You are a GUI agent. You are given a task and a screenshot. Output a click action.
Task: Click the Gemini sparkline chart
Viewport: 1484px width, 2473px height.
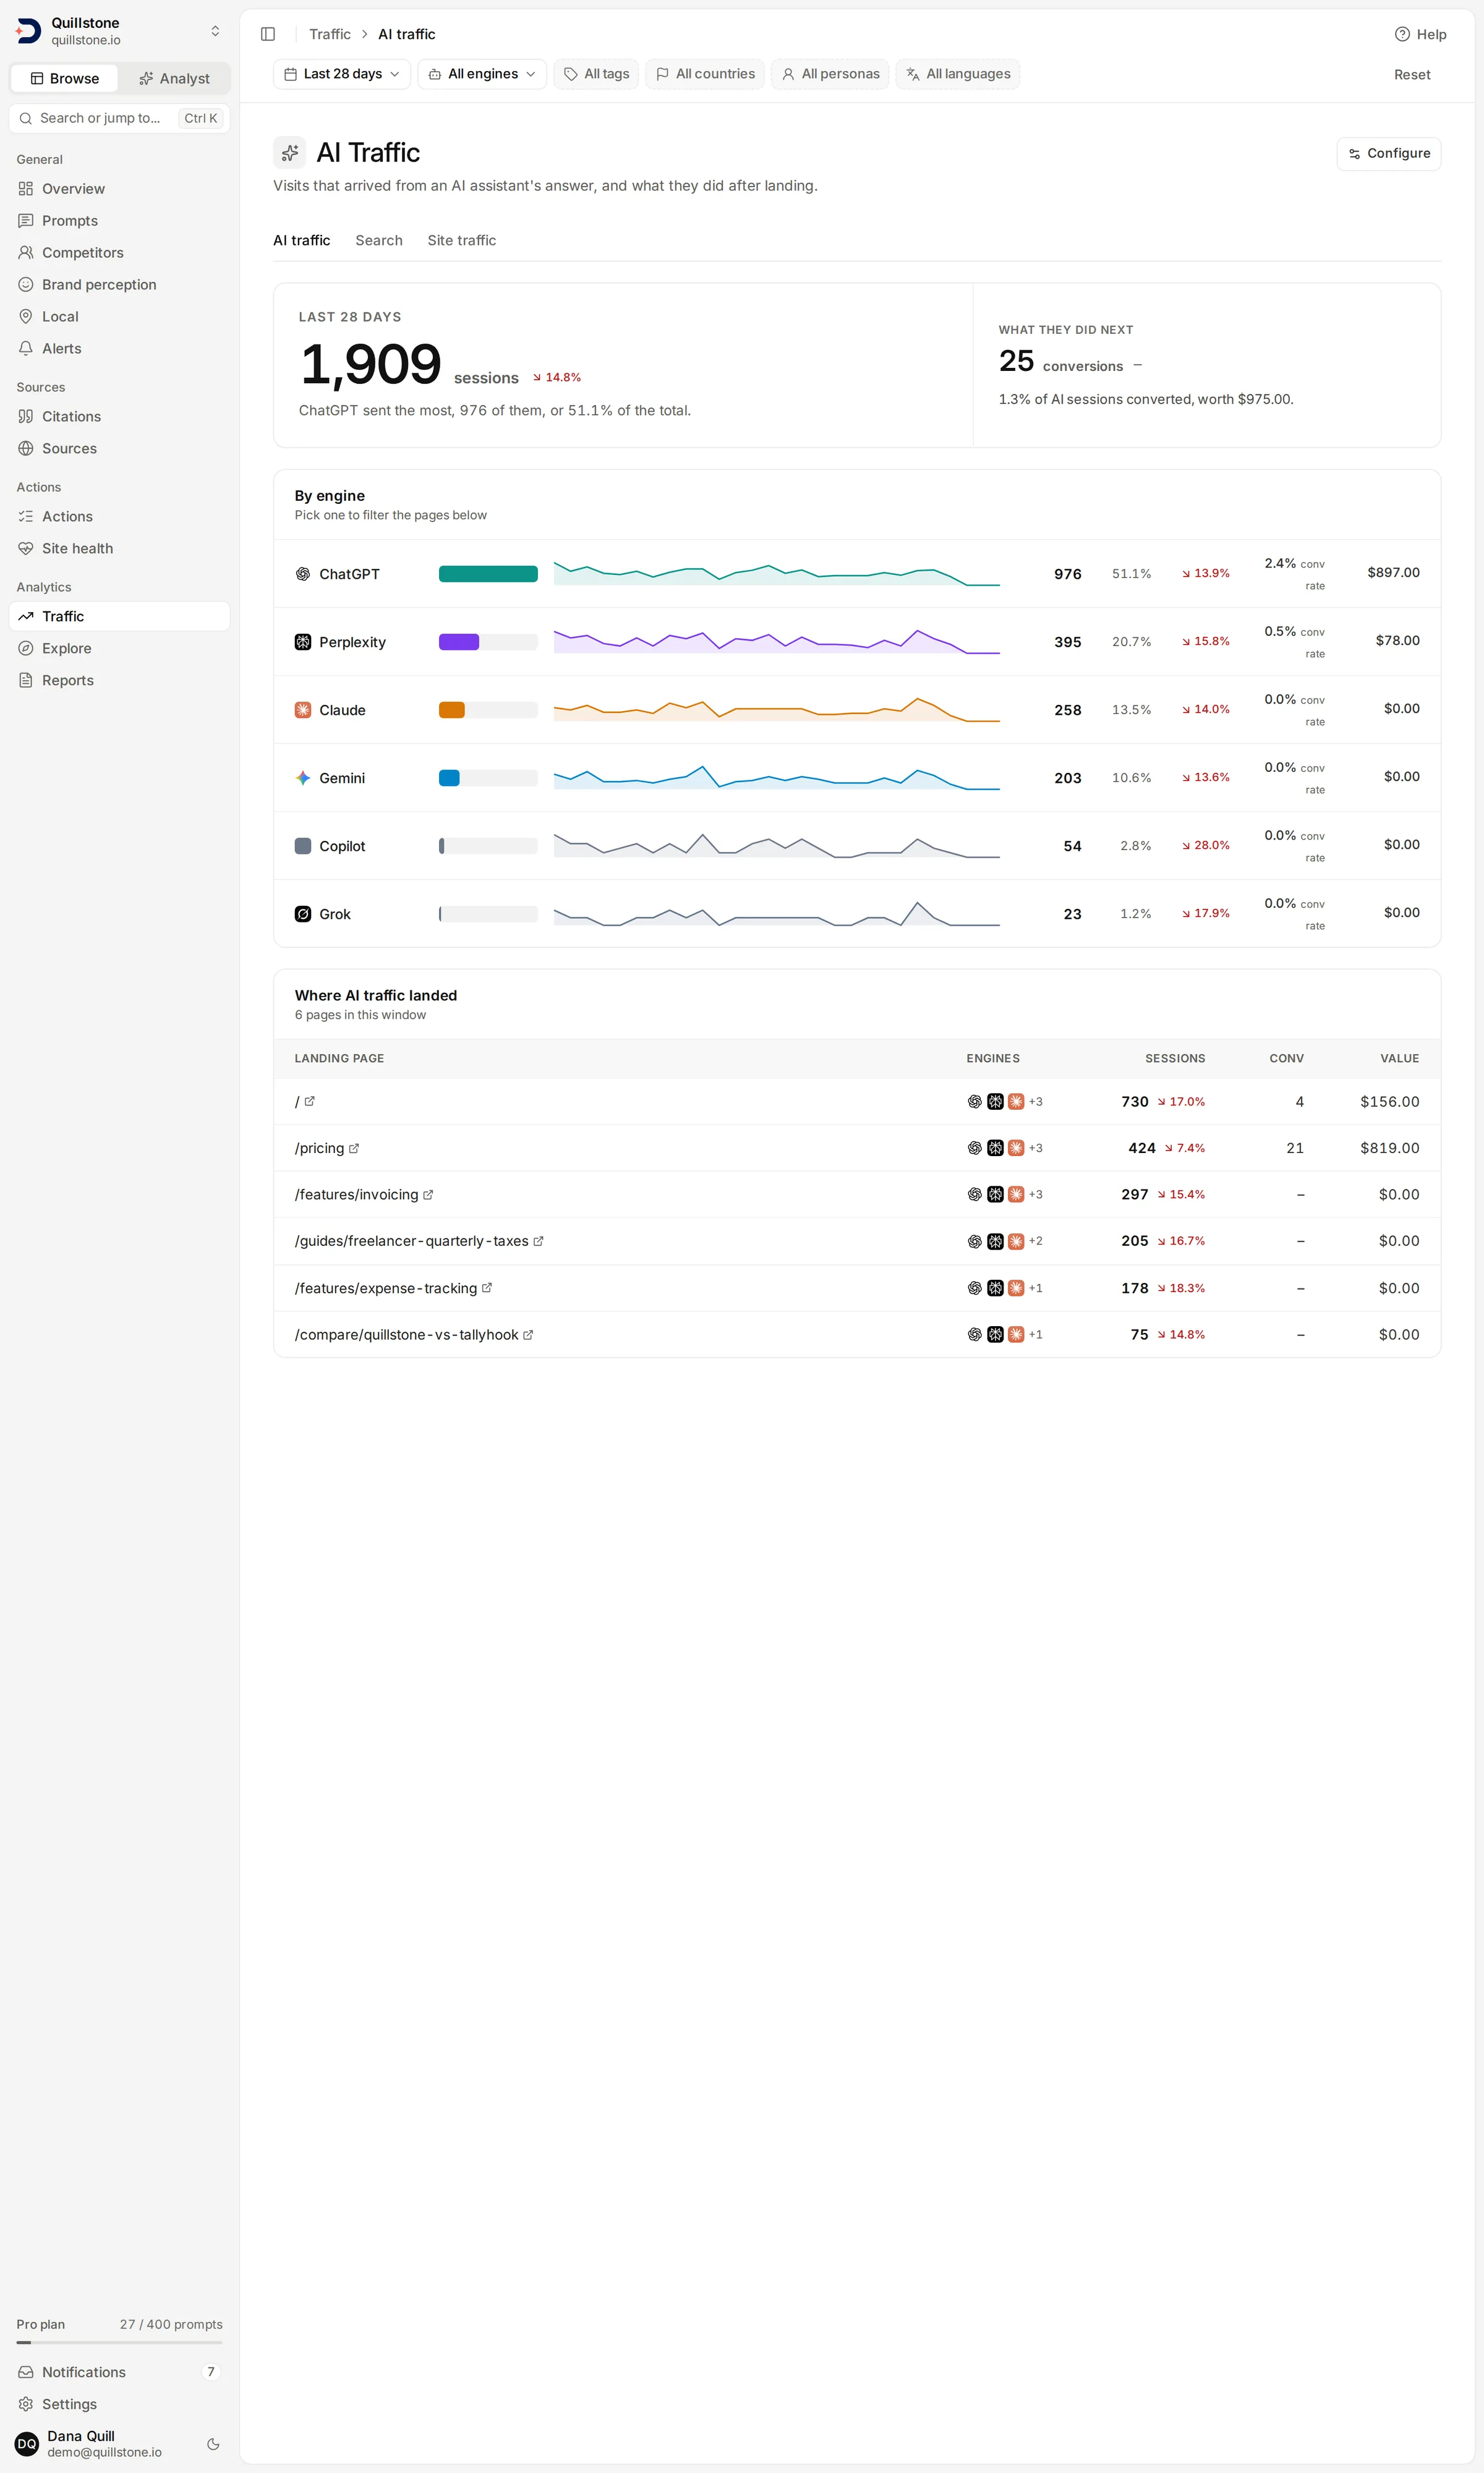(777, 778)
